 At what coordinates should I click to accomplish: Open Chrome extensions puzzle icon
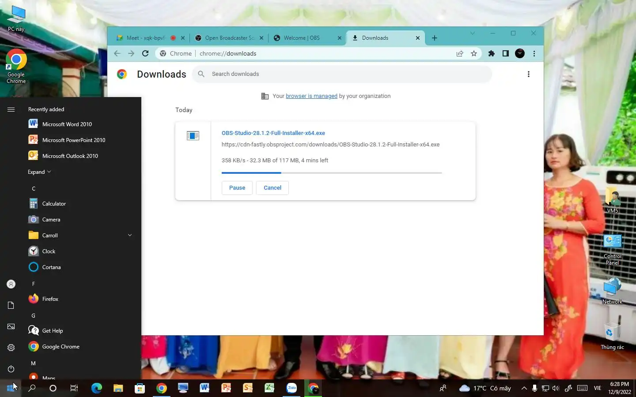click(492, 53)
